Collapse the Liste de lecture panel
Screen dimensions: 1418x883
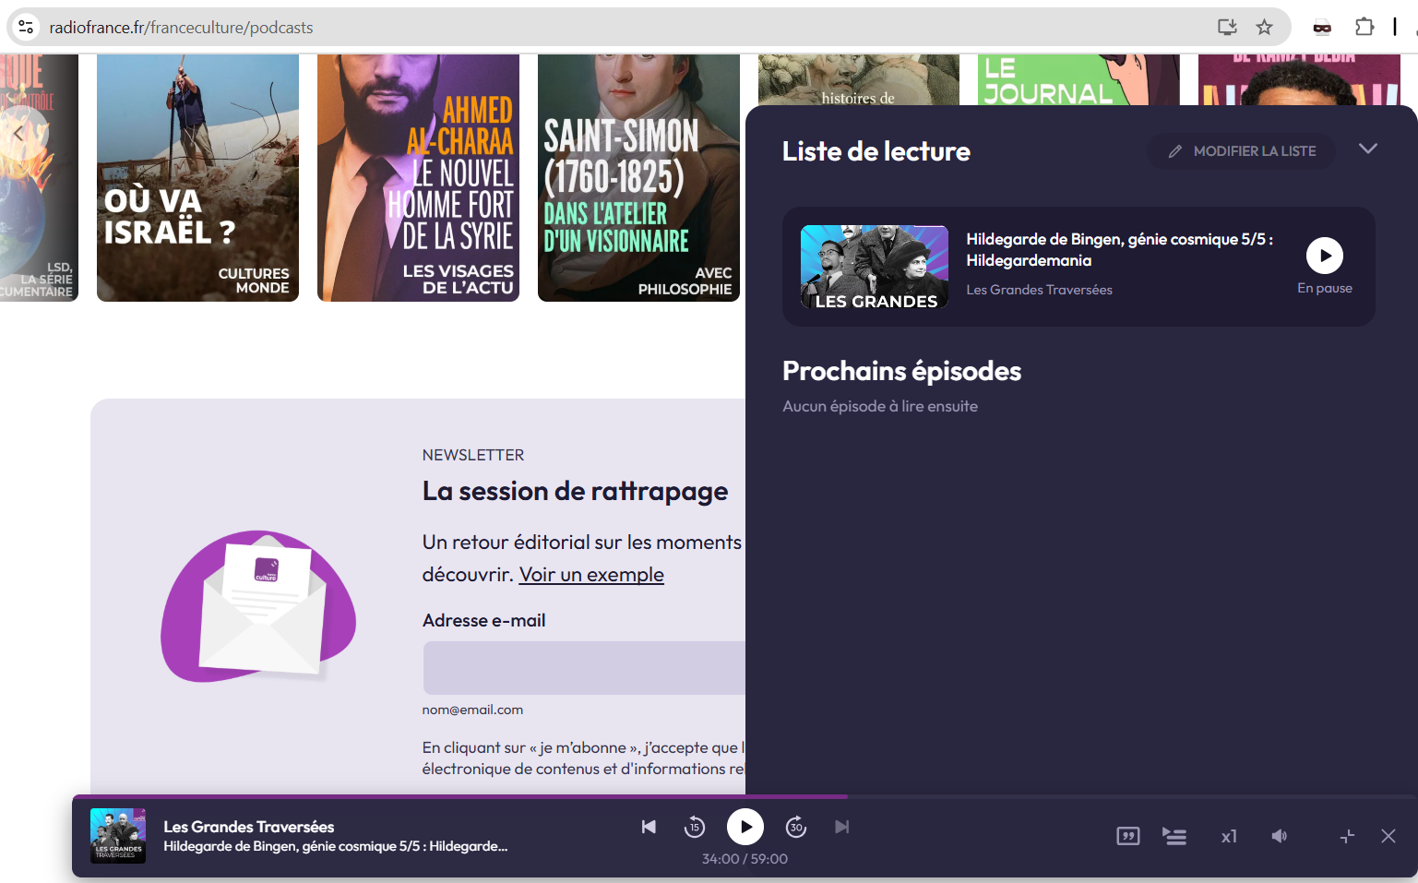tap(1367, 149)
